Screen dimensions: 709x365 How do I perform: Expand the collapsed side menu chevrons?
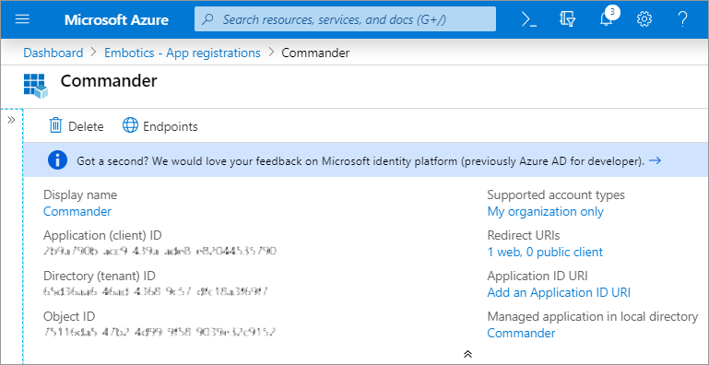tap(11, 120)
